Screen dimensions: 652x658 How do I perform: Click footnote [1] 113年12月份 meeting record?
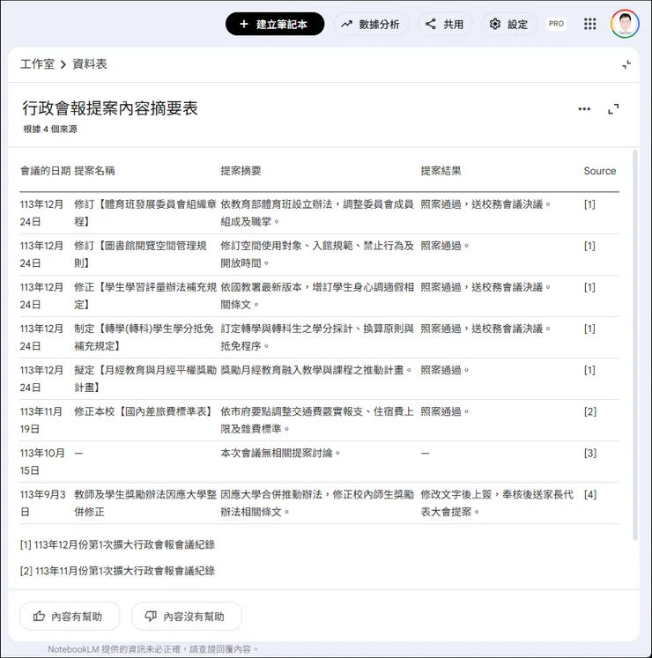[x=117, y=544]
